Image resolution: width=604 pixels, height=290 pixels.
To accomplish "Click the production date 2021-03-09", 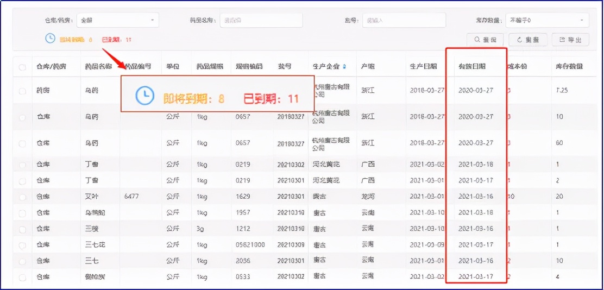I will pos(427,245).
